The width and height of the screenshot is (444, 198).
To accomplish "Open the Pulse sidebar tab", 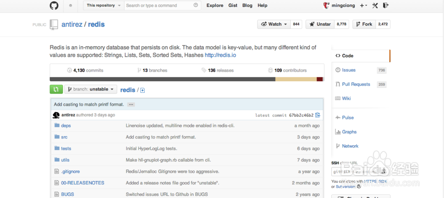I will (360, 118).
